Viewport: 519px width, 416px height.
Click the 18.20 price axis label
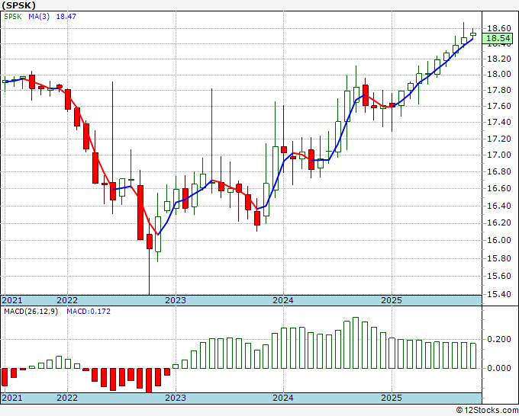click(x=499, y=59)
